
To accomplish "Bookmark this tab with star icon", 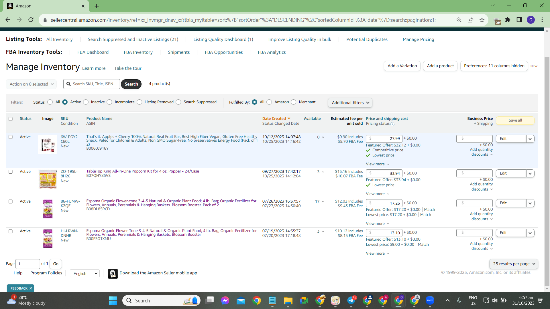I will (482, 20).
